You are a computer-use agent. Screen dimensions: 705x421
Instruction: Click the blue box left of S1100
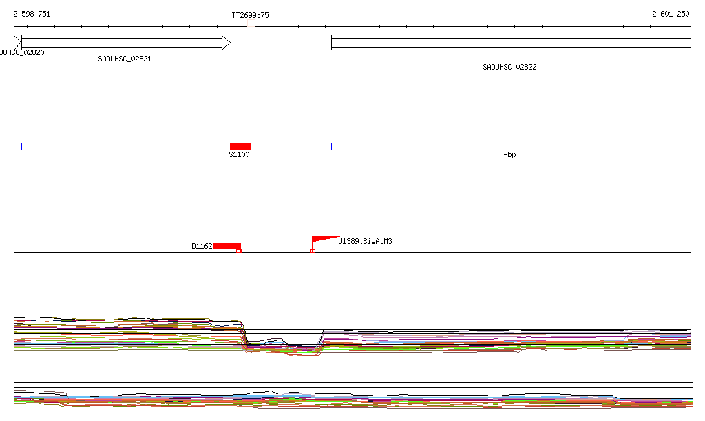point(125,146)
